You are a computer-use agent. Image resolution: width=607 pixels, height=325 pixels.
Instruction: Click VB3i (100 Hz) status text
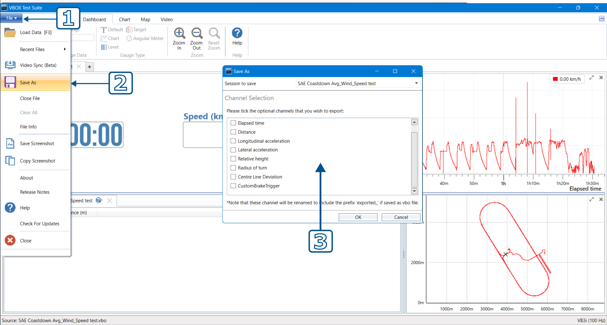tap(591, 320)
